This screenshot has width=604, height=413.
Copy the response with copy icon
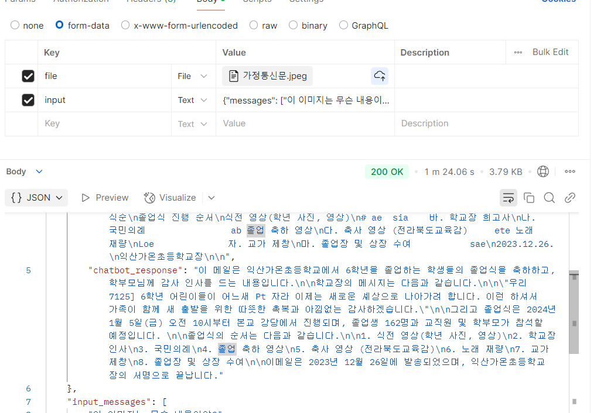(529, 198)
